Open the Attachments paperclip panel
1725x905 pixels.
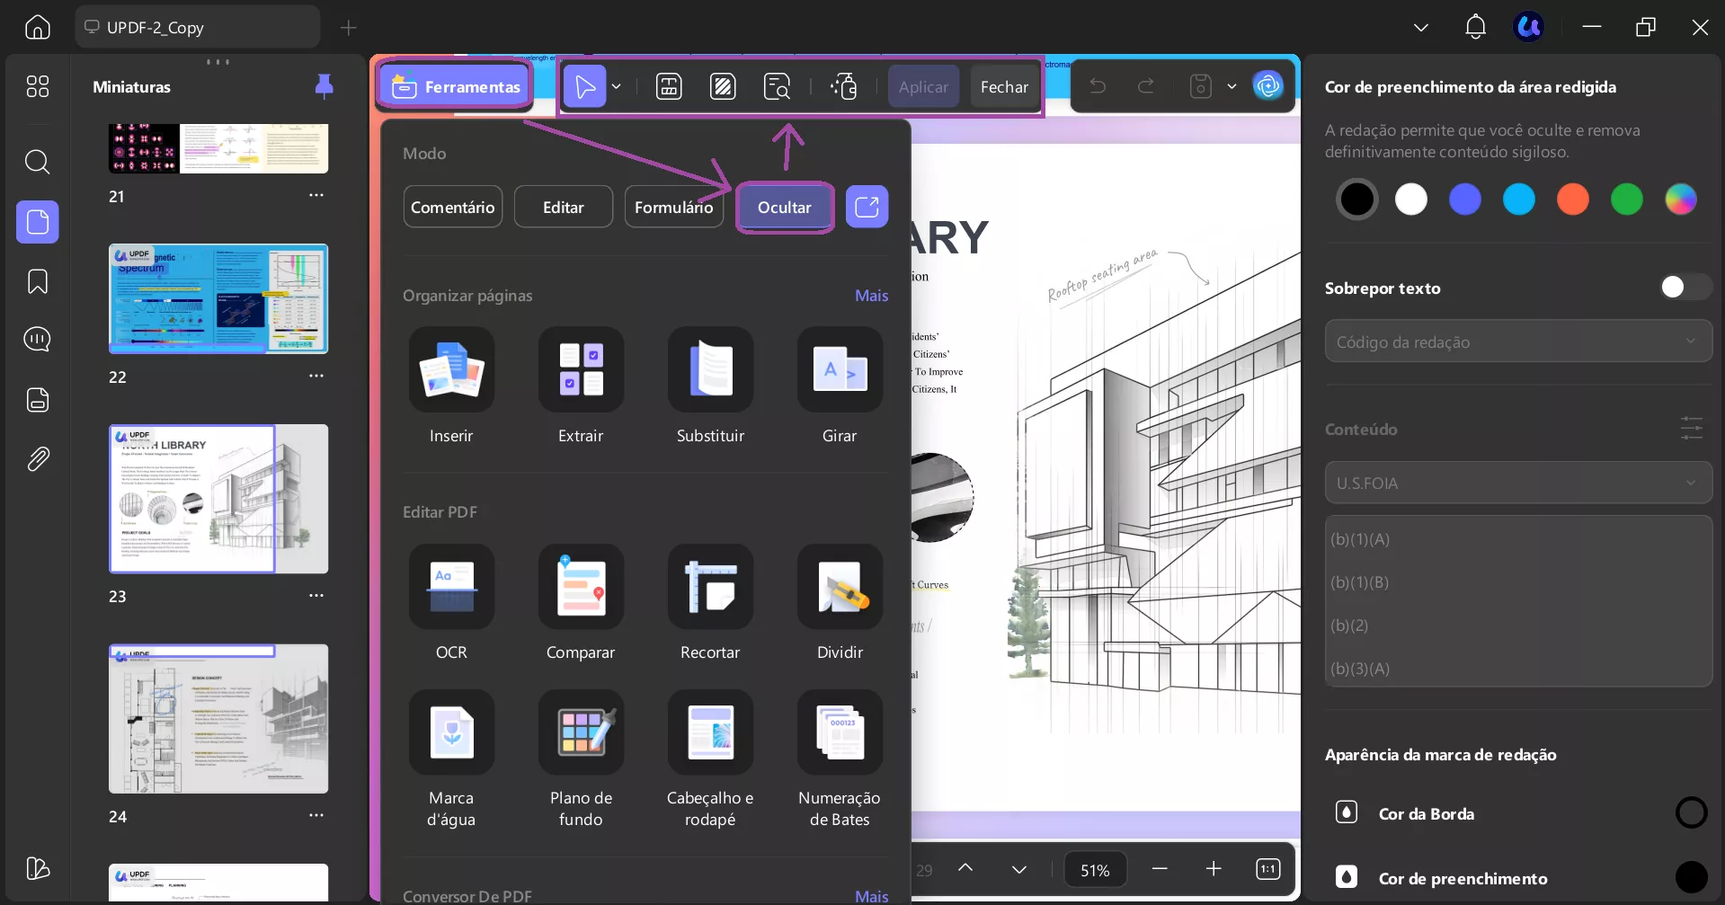(38, 459)
